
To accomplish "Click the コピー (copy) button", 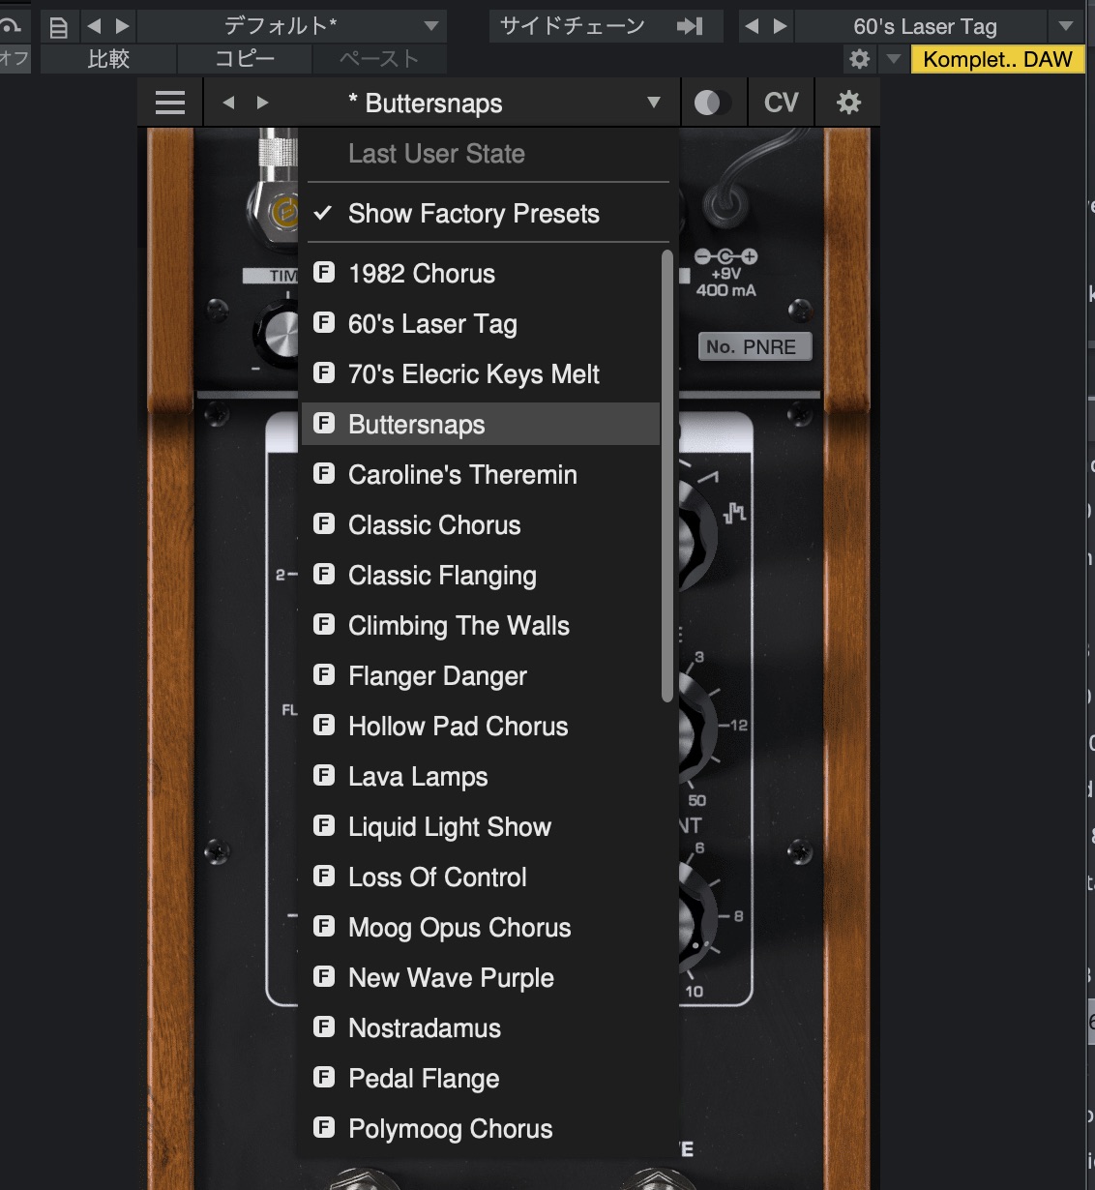I will (x=245, y=59).
